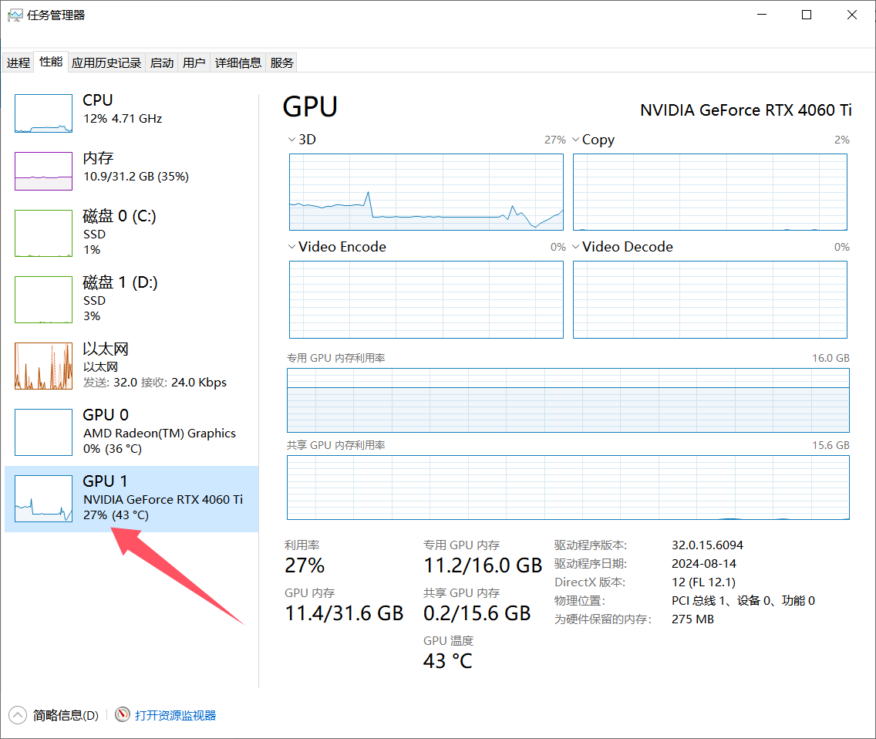Open the 用户 tab
Screen dimensions: 876x739
click(x=194, y=62)
